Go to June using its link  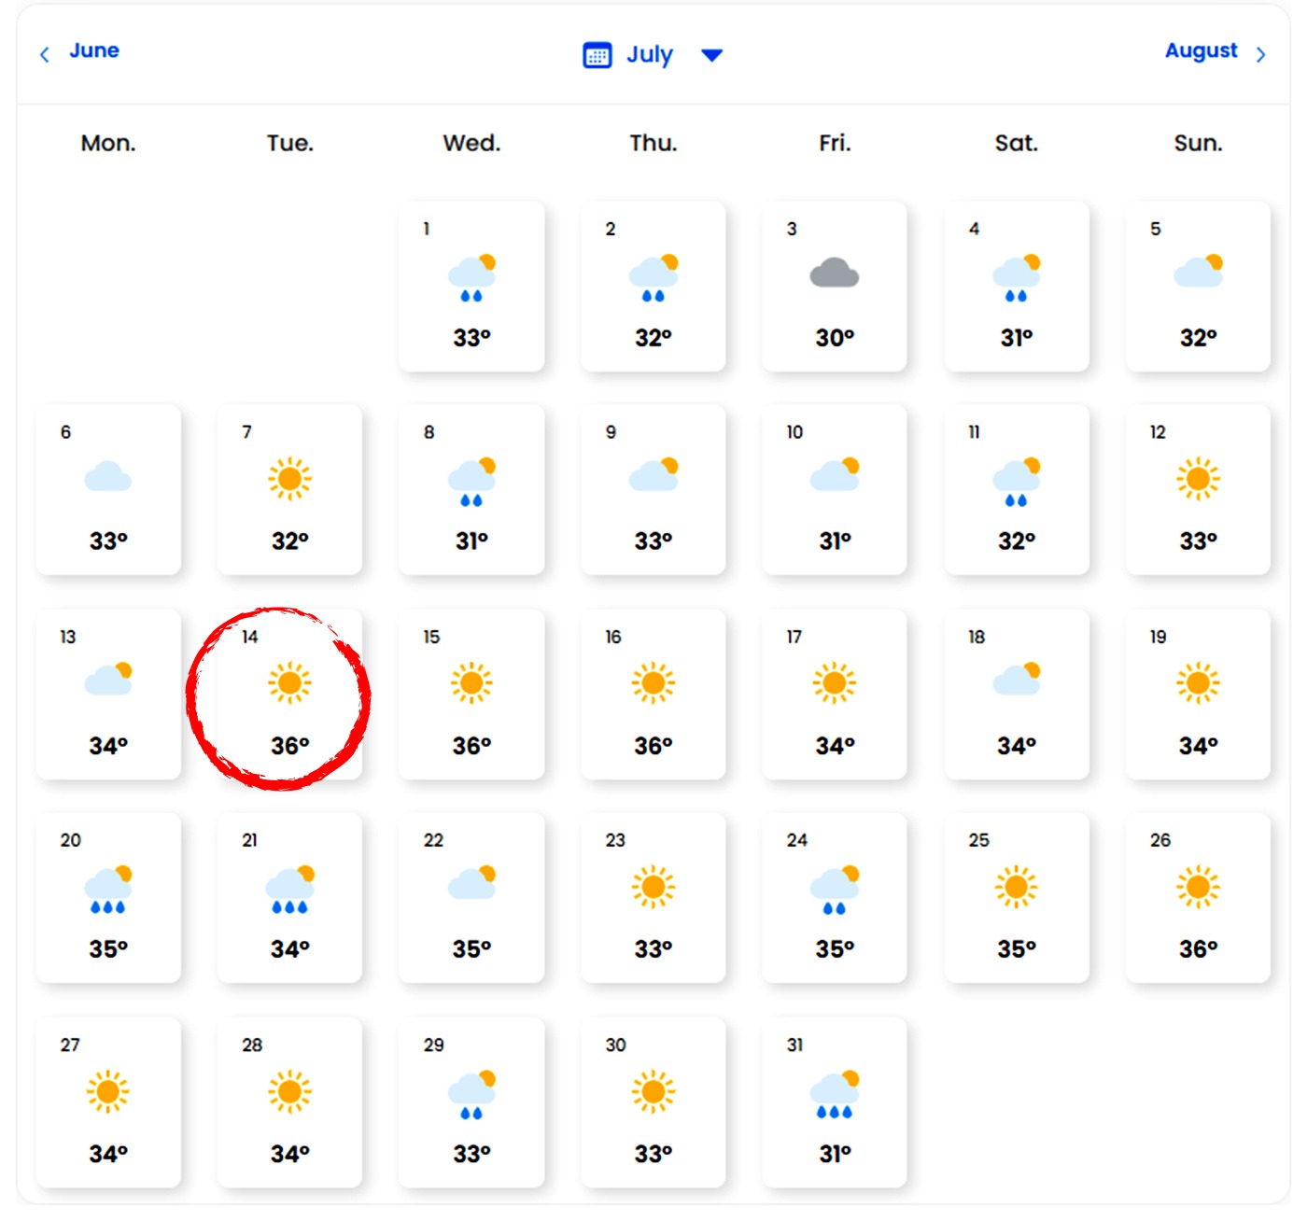coord(93,50)
